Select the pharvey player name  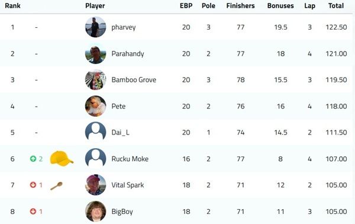tap(124, 27)
